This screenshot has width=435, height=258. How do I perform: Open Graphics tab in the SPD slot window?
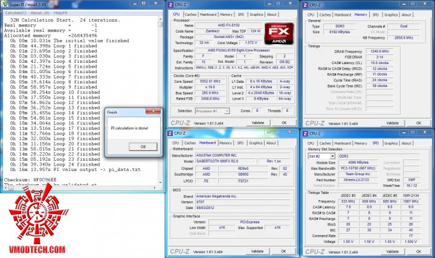(x=391, y=143)
